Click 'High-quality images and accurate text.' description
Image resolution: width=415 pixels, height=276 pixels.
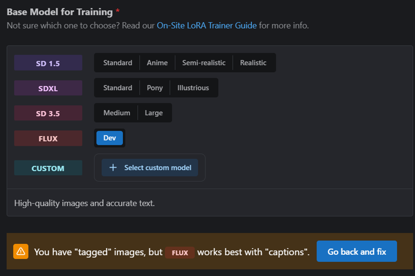coord(85,203)
